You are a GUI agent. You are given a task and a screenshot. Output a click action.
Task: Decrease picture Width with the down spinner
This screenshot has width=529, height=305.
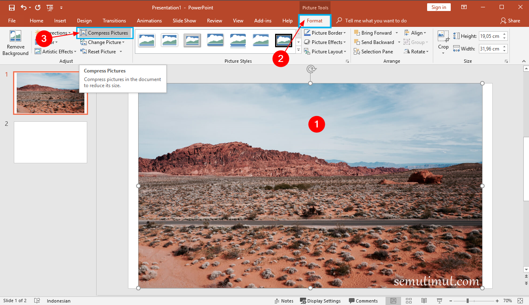click(505, 51)
